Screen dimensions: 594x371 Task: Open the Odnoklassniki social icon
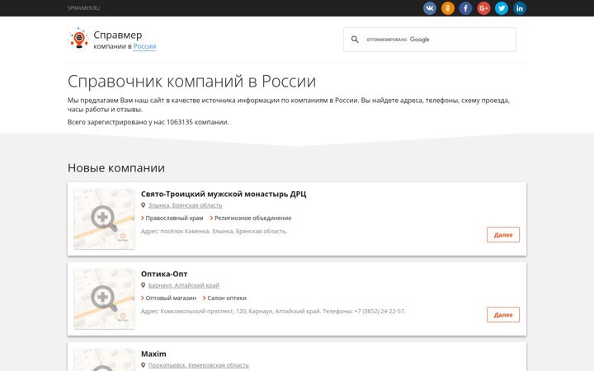click(448, 8)
